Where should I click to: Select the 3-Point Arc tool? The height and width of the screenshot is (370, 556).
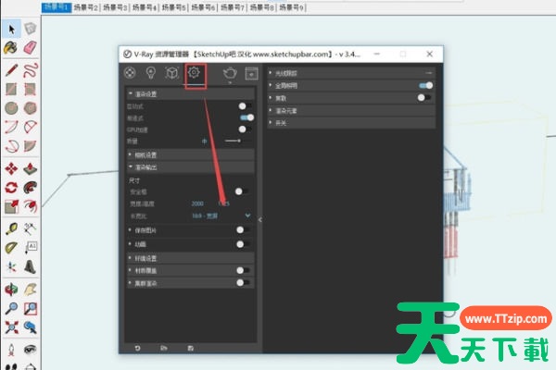click(11, 145)
